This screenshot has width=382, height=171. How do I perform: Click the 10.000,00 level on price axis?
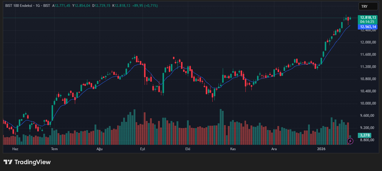click(x=367, y=103)
